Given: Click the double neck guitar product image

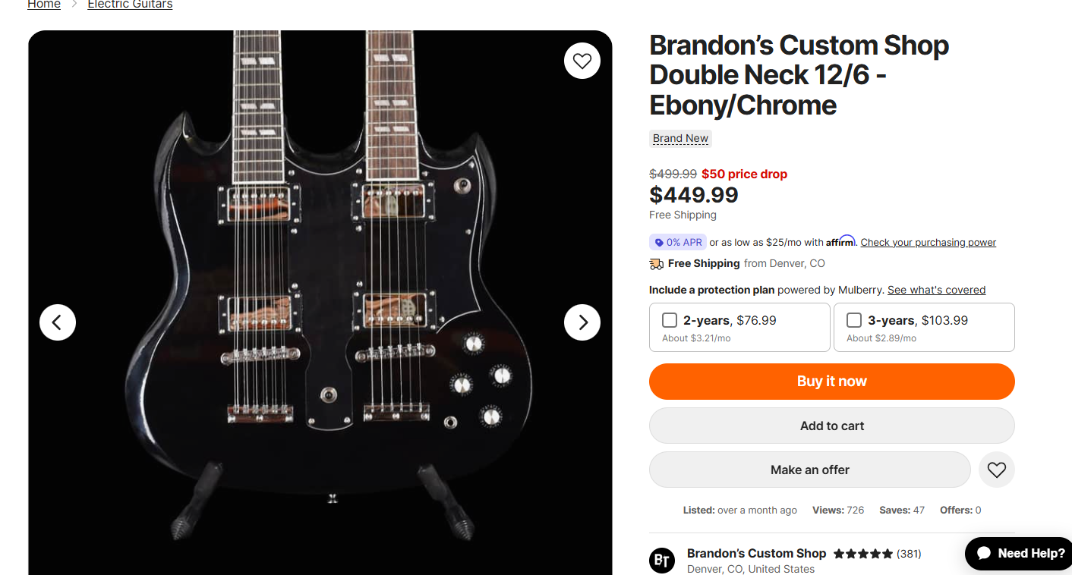Looking at the screenshot, I should (320, 303).
